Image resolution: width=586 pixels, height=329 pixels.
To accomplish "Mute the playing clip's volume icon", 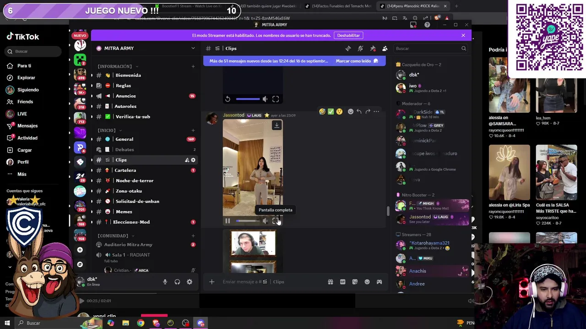I will click(x=265, y=221).
